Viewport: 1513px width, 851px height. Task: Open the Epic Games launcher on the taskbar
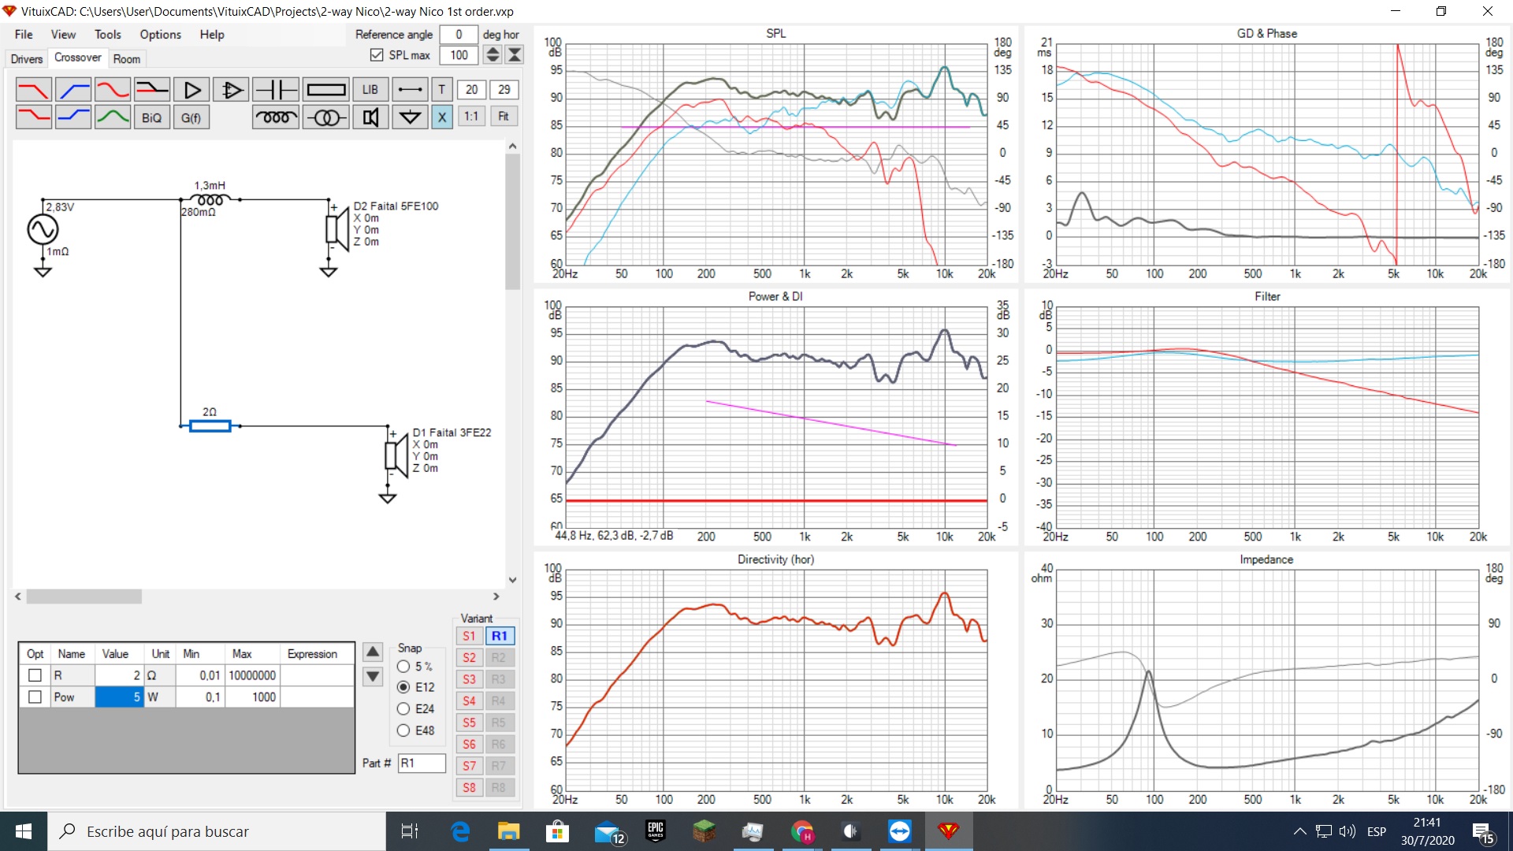pos(655,831)
